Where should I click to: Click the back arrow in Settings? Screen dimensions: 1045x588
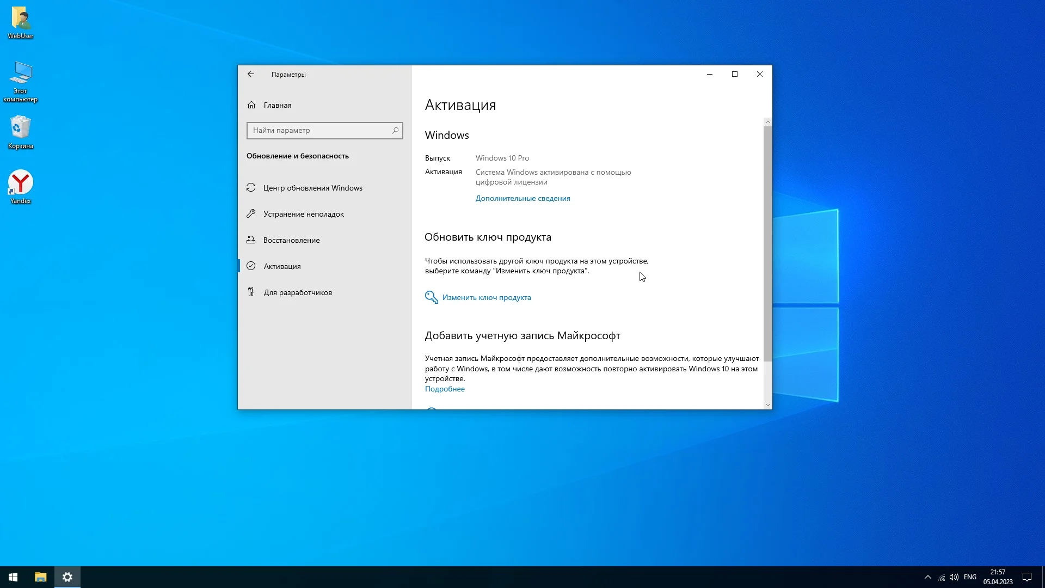(251, 74)
